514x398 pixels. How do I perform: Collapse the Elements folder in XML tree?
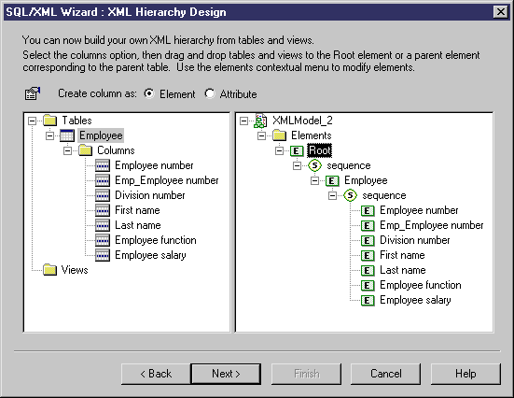pyautogui.click(x=261, y=135)
